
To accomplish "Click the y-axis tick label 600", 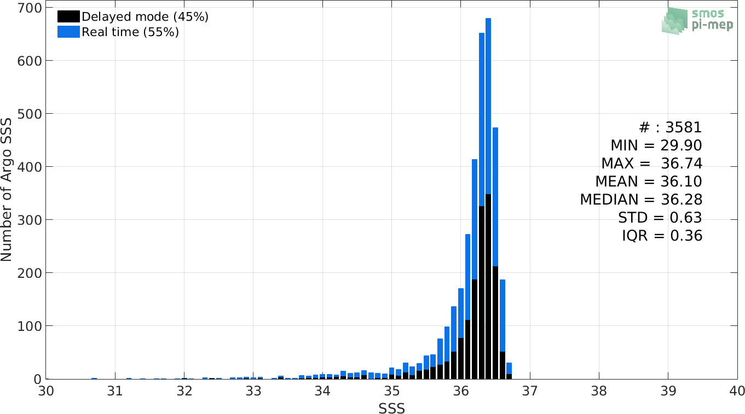I will click(30, 61).
